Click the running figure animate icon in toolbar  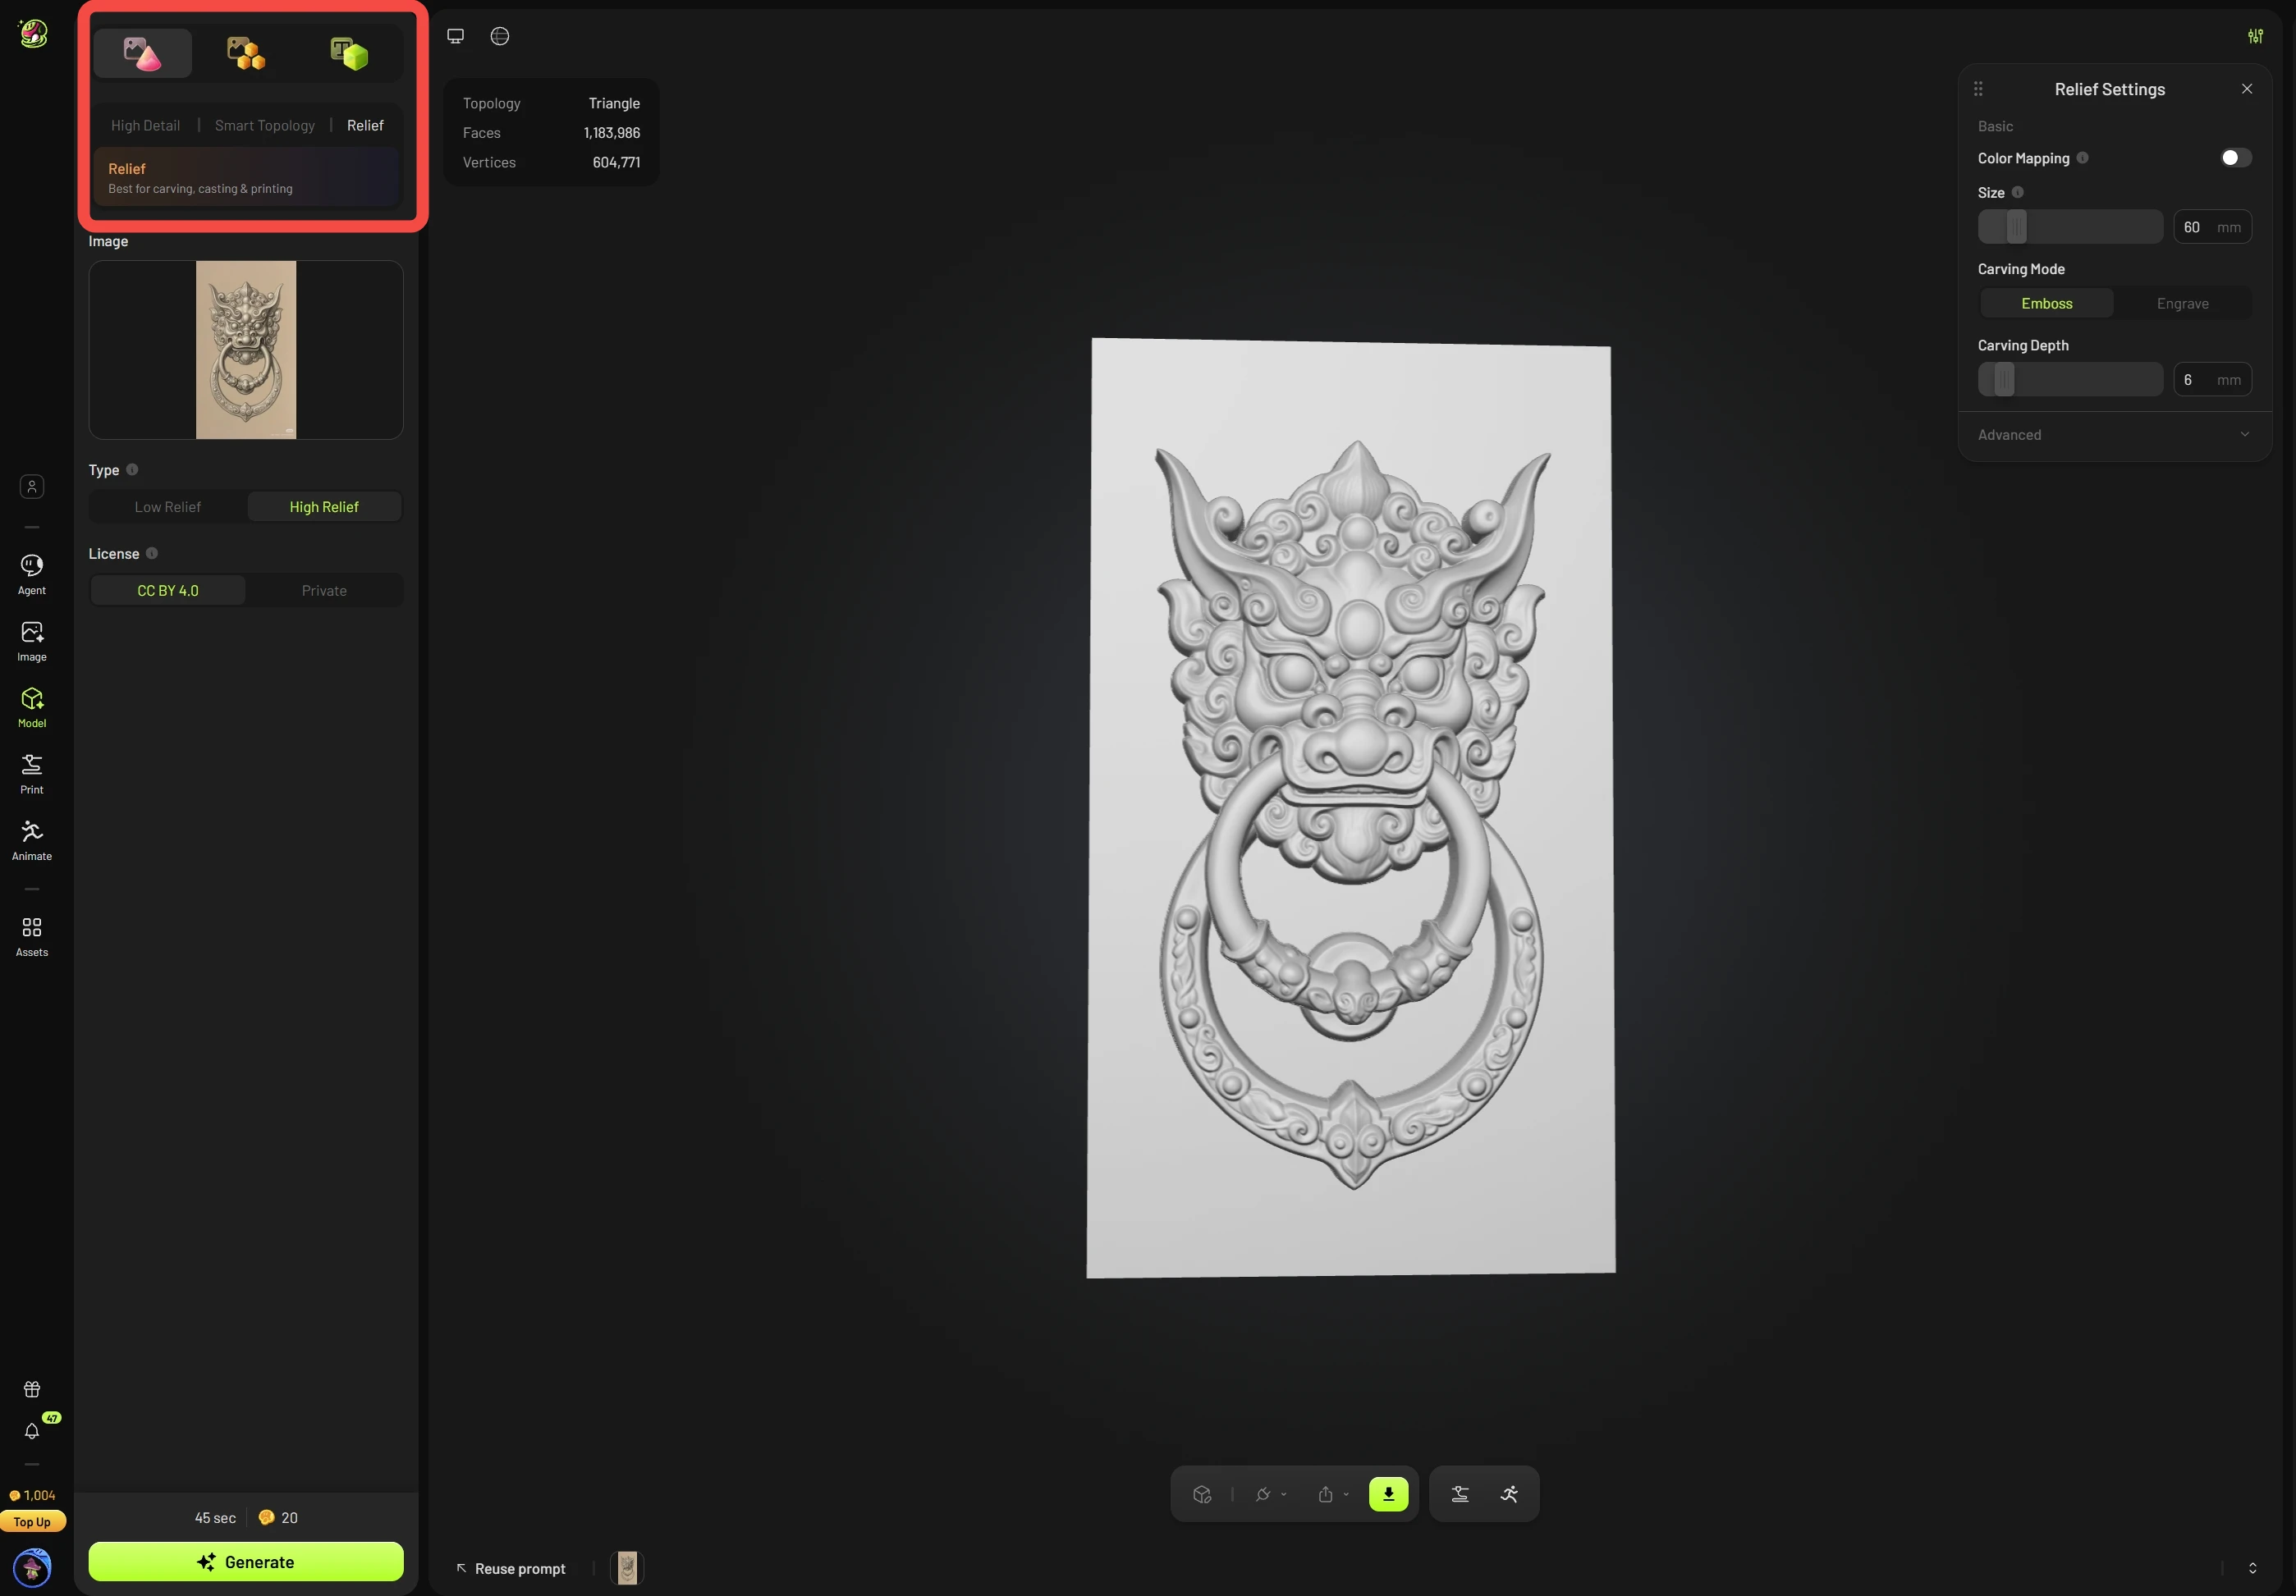pyautogui.click(x=1510, y=1494)
